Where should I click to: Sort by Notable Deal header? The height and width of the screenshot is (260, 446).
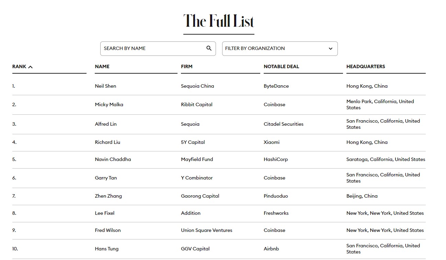click(x=281, y=66)
